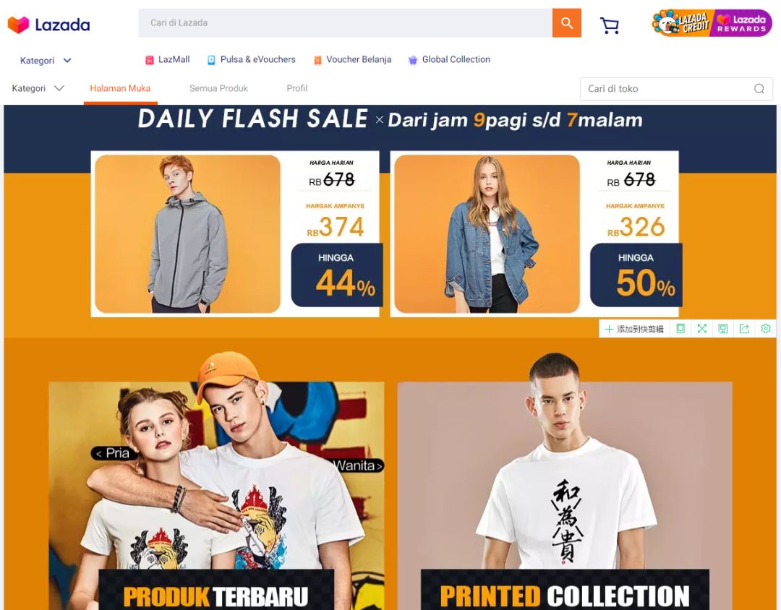Click the Lazada logo
Image resolution: width=781 pixels, height=610 pixels.
[x=49, y=25]
